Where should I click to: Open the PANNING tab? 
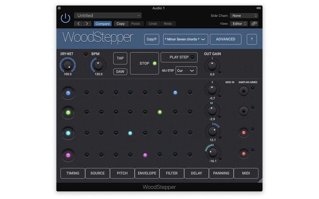click(221, 173)
